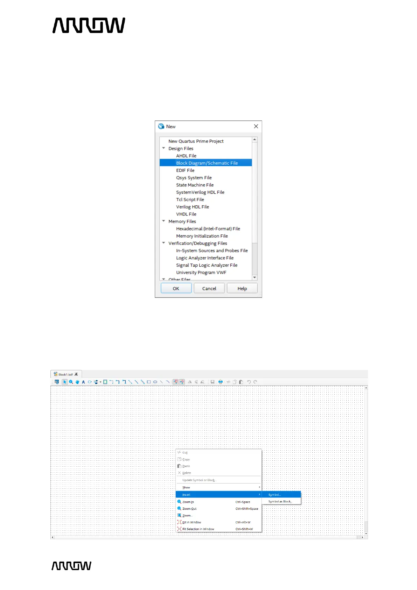Select SystemVerilog HDL File

(200, 192)
